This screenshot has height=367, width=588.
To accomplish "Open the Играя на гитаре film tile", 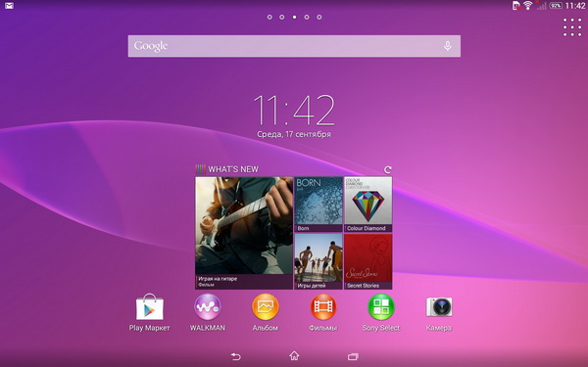I will [244, 233].
